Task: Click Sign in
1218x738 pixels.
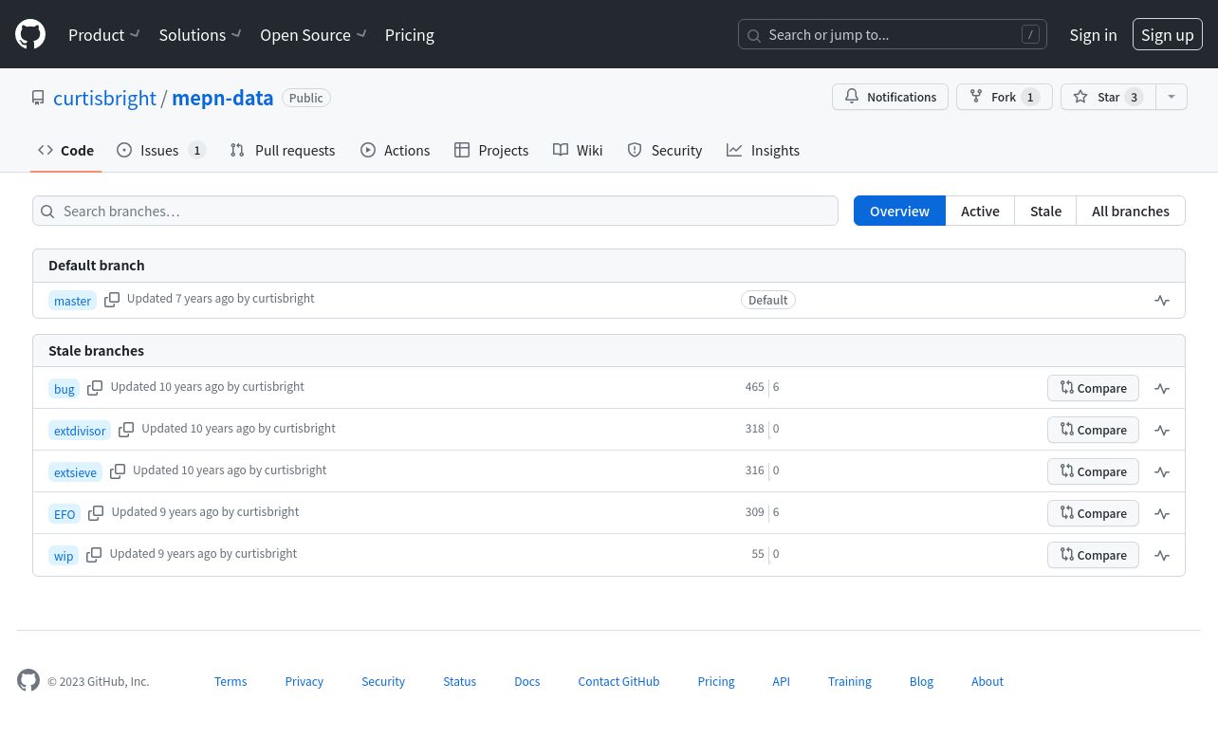Action: (1093, 35)
